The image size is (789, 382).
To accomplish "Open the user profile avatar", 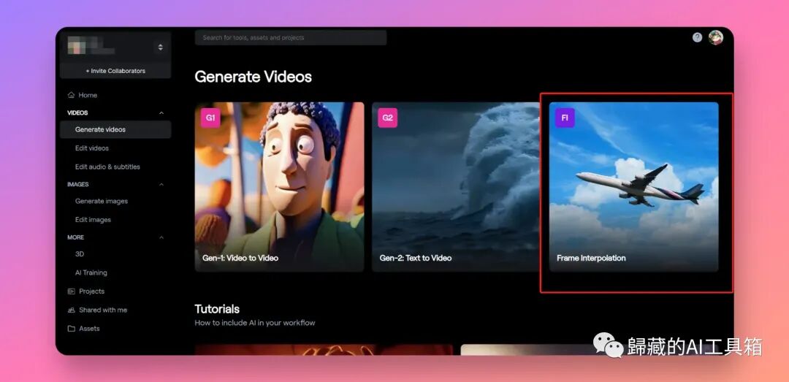I will click(715, 37).
